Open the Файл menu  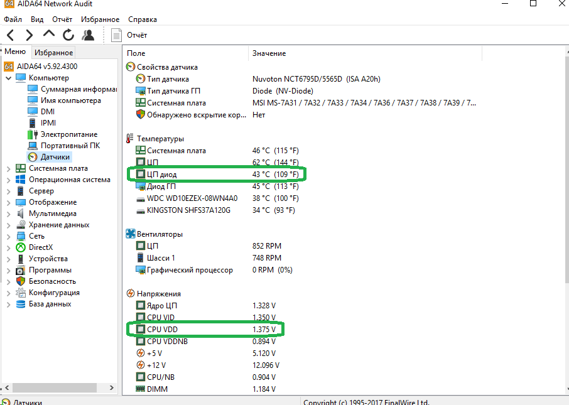[x=13, y=19]
